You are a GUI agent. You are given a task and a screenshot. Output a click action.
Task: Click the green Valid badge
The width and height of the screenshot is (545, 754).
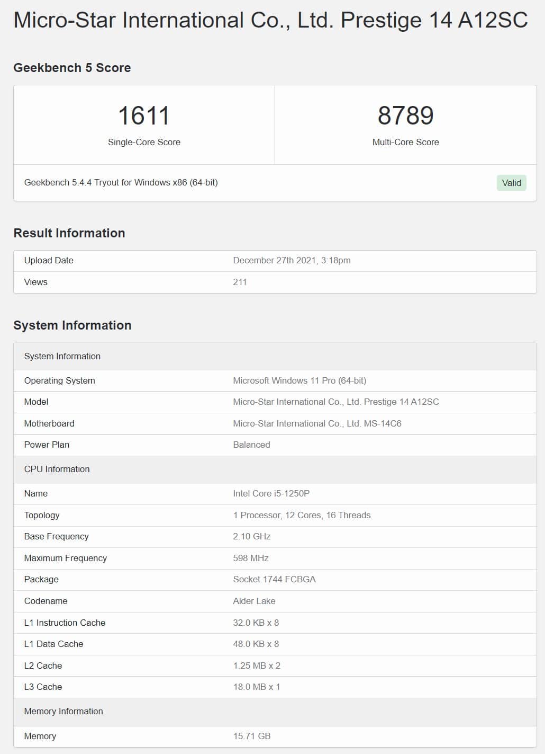pyautogui.click(x=511, y=183)
